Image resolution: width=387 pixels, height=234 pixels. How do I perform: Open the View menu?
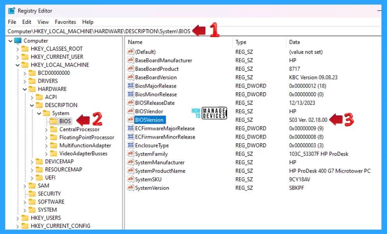[x=43, y=22]
